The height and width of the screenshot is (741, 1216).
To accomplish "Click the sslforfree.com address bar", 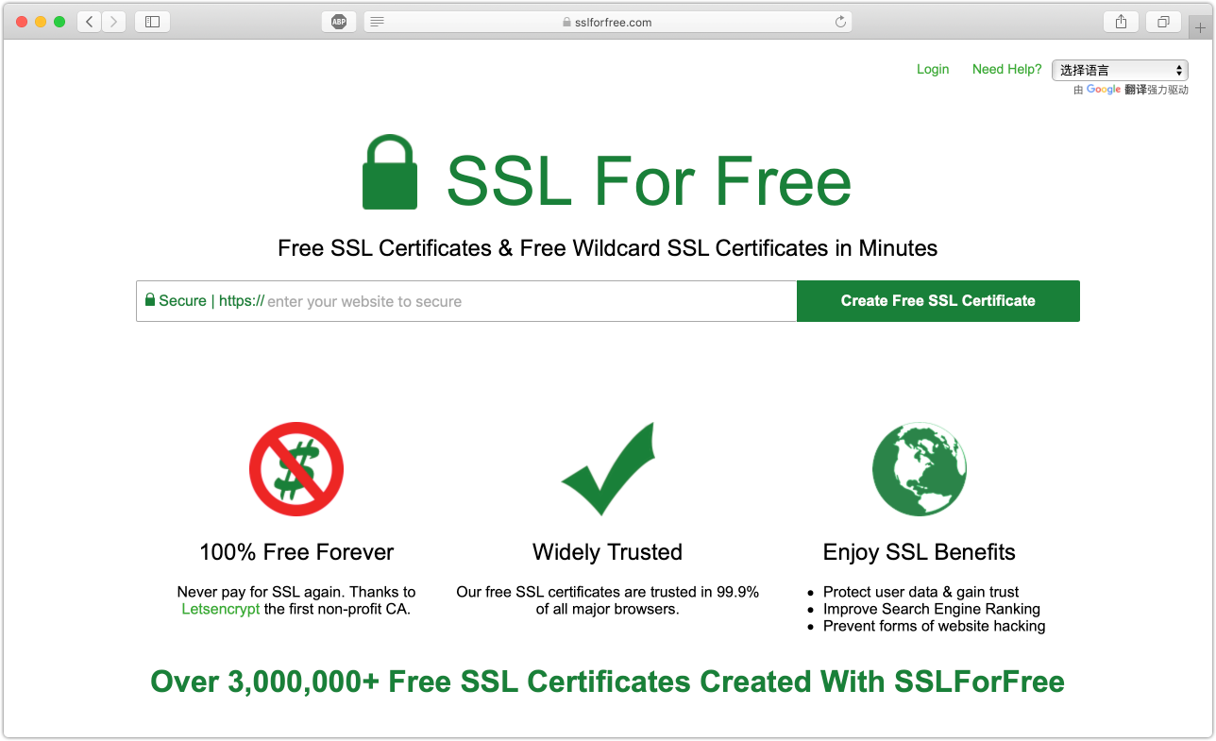I will [608, 22].
